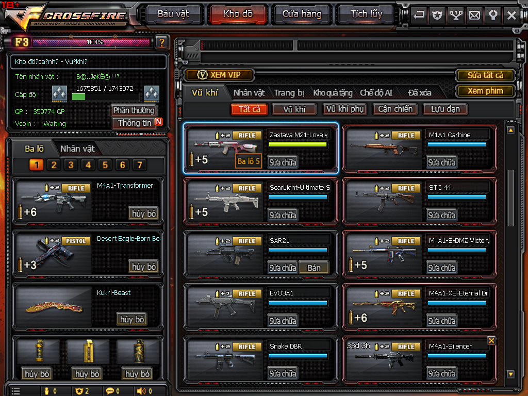Select backpack slot 4
528x396 pixels.
(x=88, y=164)
